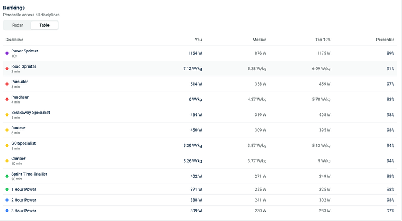Click the 5.13 W/kg top 10% value
Image resolution: width=402 pixels, height=221 pixels.
click(321, 146)
